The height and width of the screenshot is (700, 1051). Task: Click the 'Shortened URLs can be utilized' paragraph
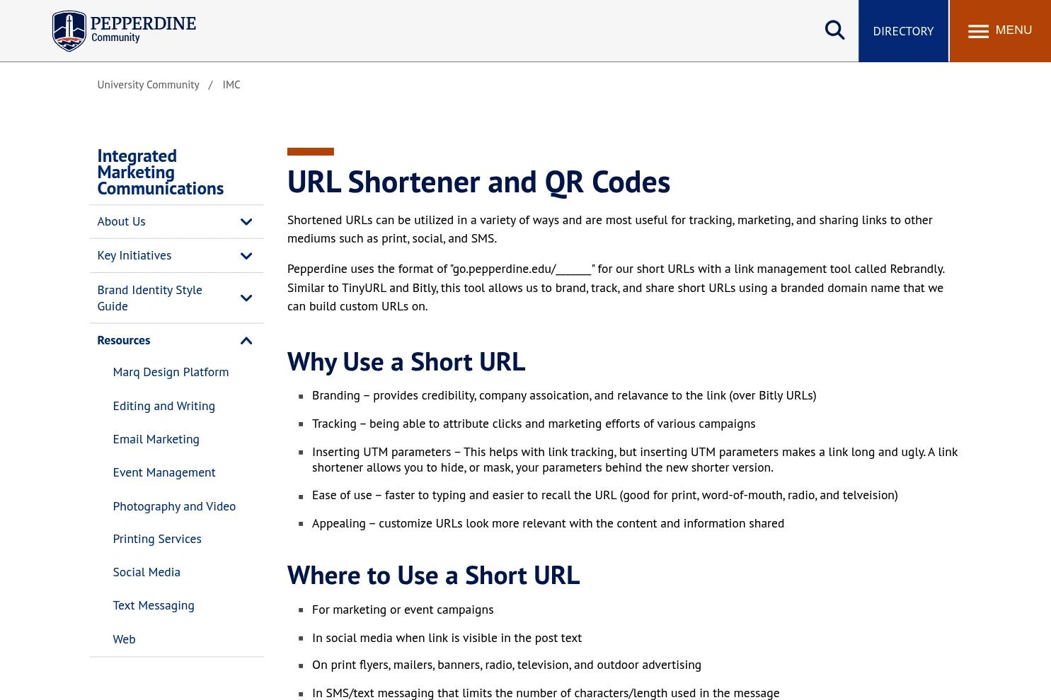[610, 229]
